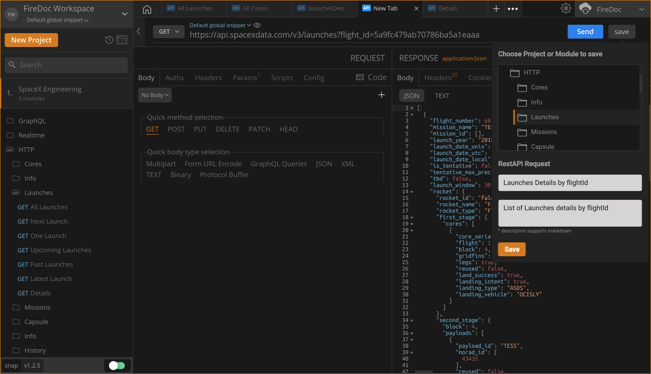Toggle the snap switch in the bottom bar
The height and width of the screenshot is (374, 651).
117,366
